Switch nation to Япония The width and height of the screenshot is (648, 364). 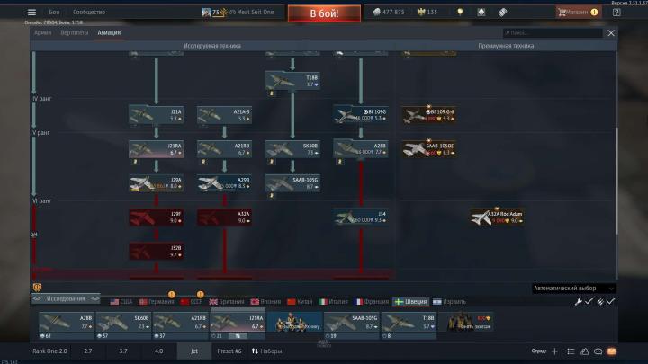click(x=265, y=302)
